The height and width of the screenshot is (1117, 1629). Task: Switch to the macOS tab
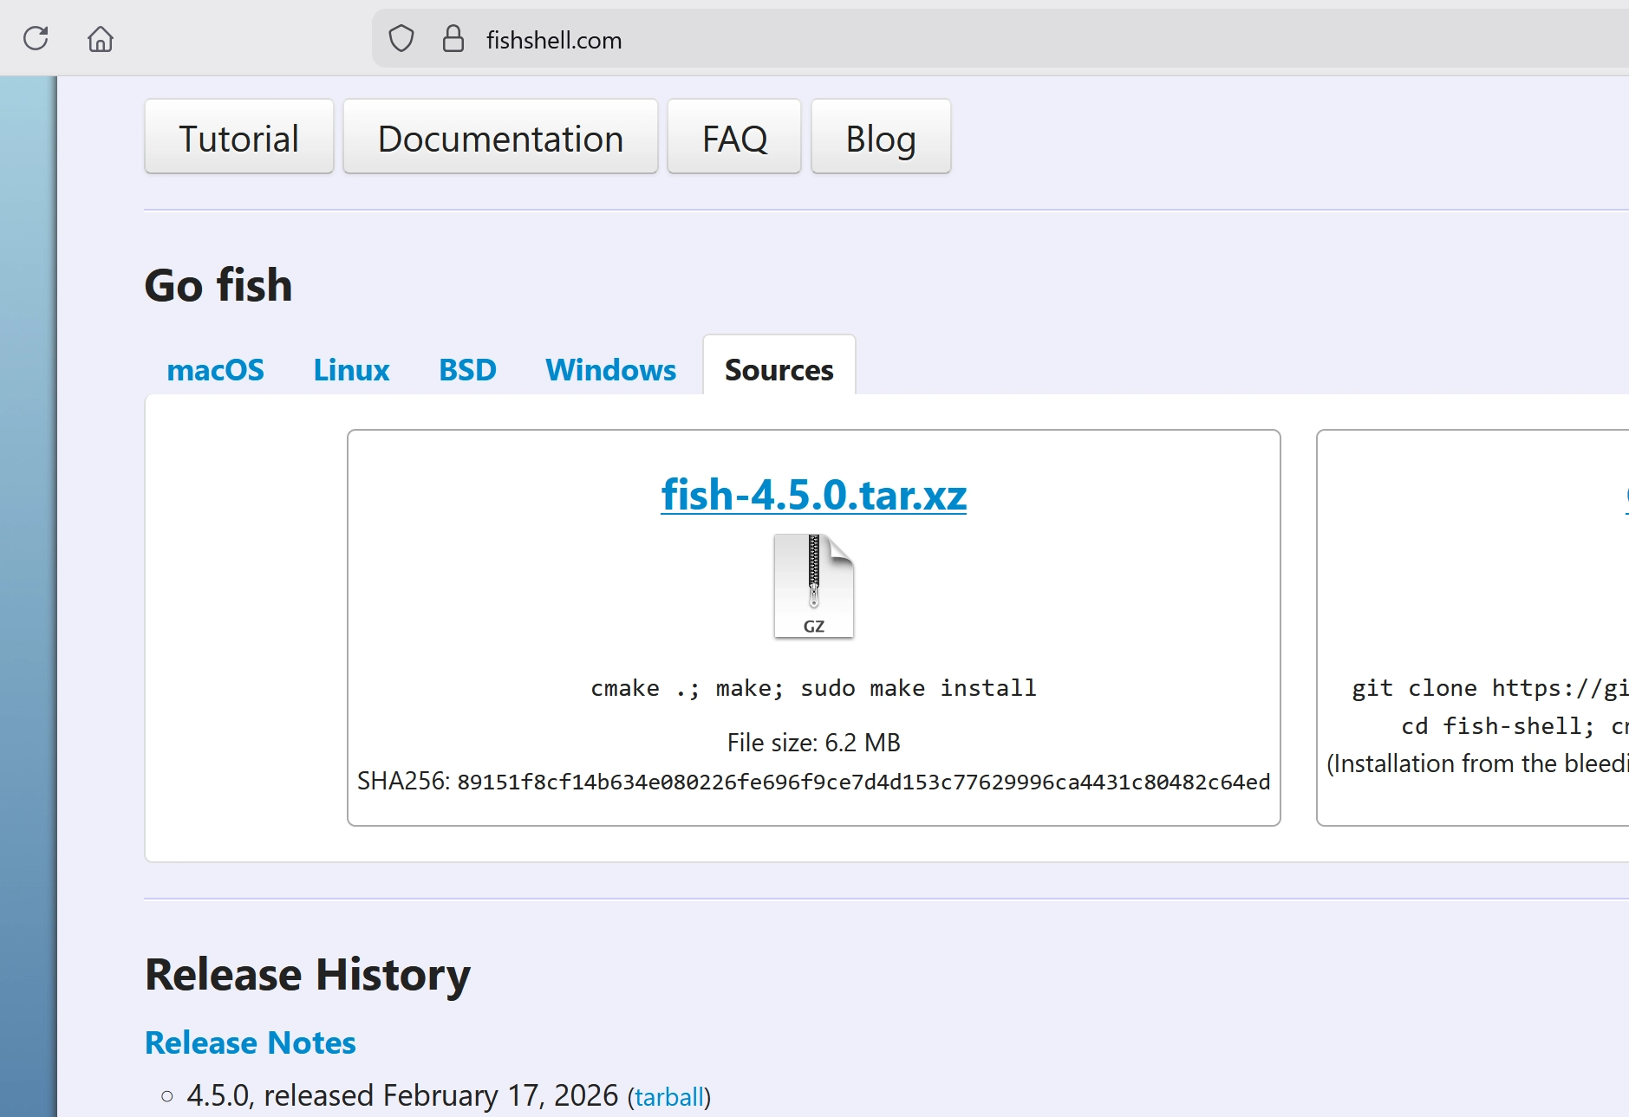[x=215, y=370]
